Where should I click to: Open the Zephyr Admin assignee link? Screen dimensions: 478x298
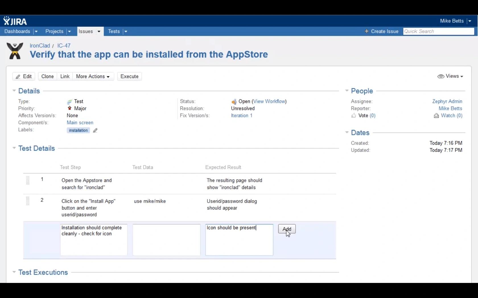447,101
